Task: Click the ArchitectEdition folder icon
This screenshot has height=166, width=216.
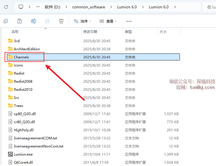Action: [x=10, y=49]
